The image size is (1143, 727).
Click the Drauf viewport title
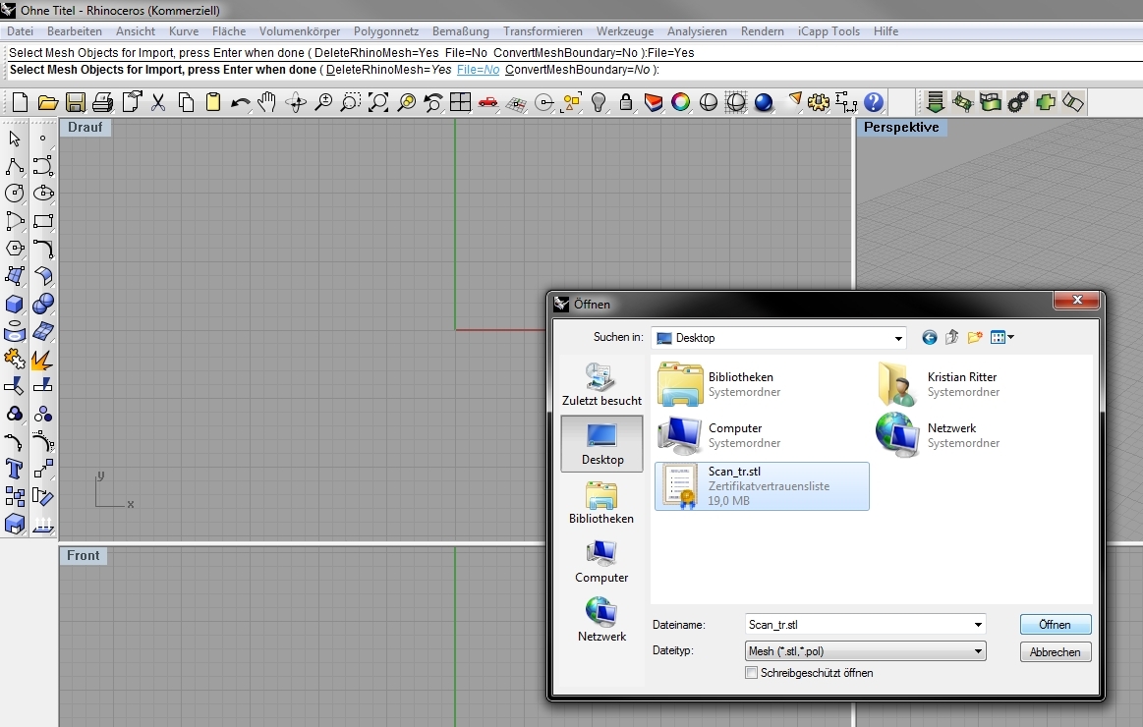86,127
